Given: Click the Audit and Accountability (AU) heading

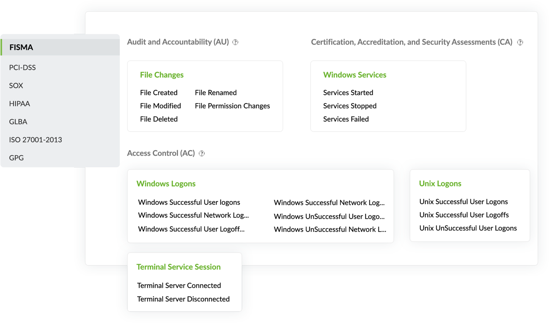Looking at the screenshot, I should tap(178, 42).
